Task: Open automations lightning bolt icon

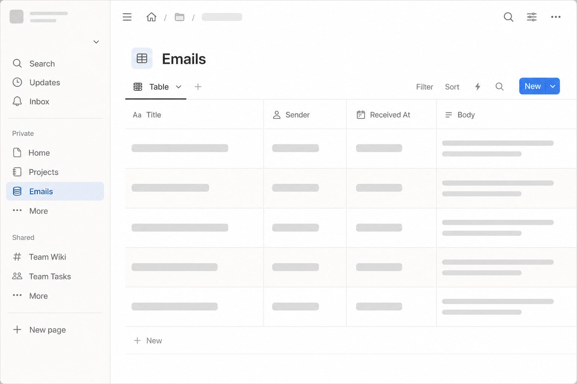Action: click(x=477, y=87)
